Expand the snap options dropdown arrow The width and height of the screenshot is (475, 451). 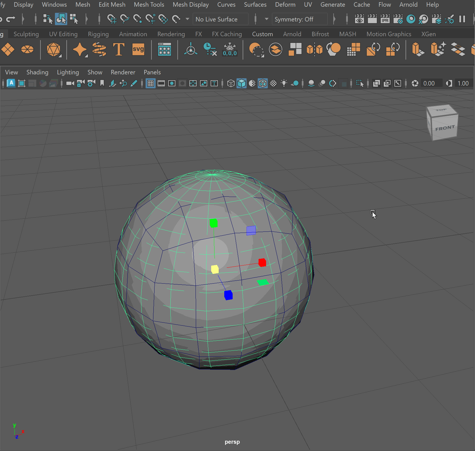pos(187,19)
